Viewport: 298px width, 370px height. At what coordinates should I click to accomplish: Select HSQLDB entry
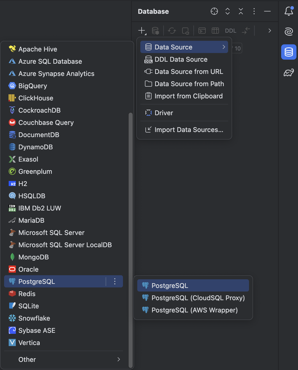[x=64, y=196]
